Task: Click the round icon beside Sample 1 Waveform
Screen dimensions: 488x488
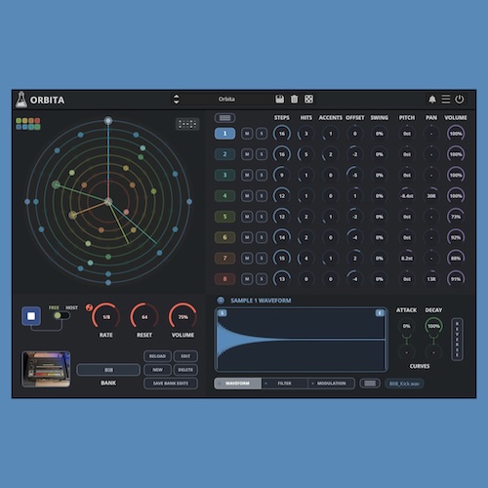Action: coord(221,301)
